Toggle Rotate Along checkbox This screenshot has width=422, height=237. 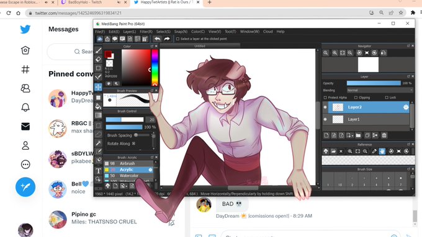[x=133, y=144]
